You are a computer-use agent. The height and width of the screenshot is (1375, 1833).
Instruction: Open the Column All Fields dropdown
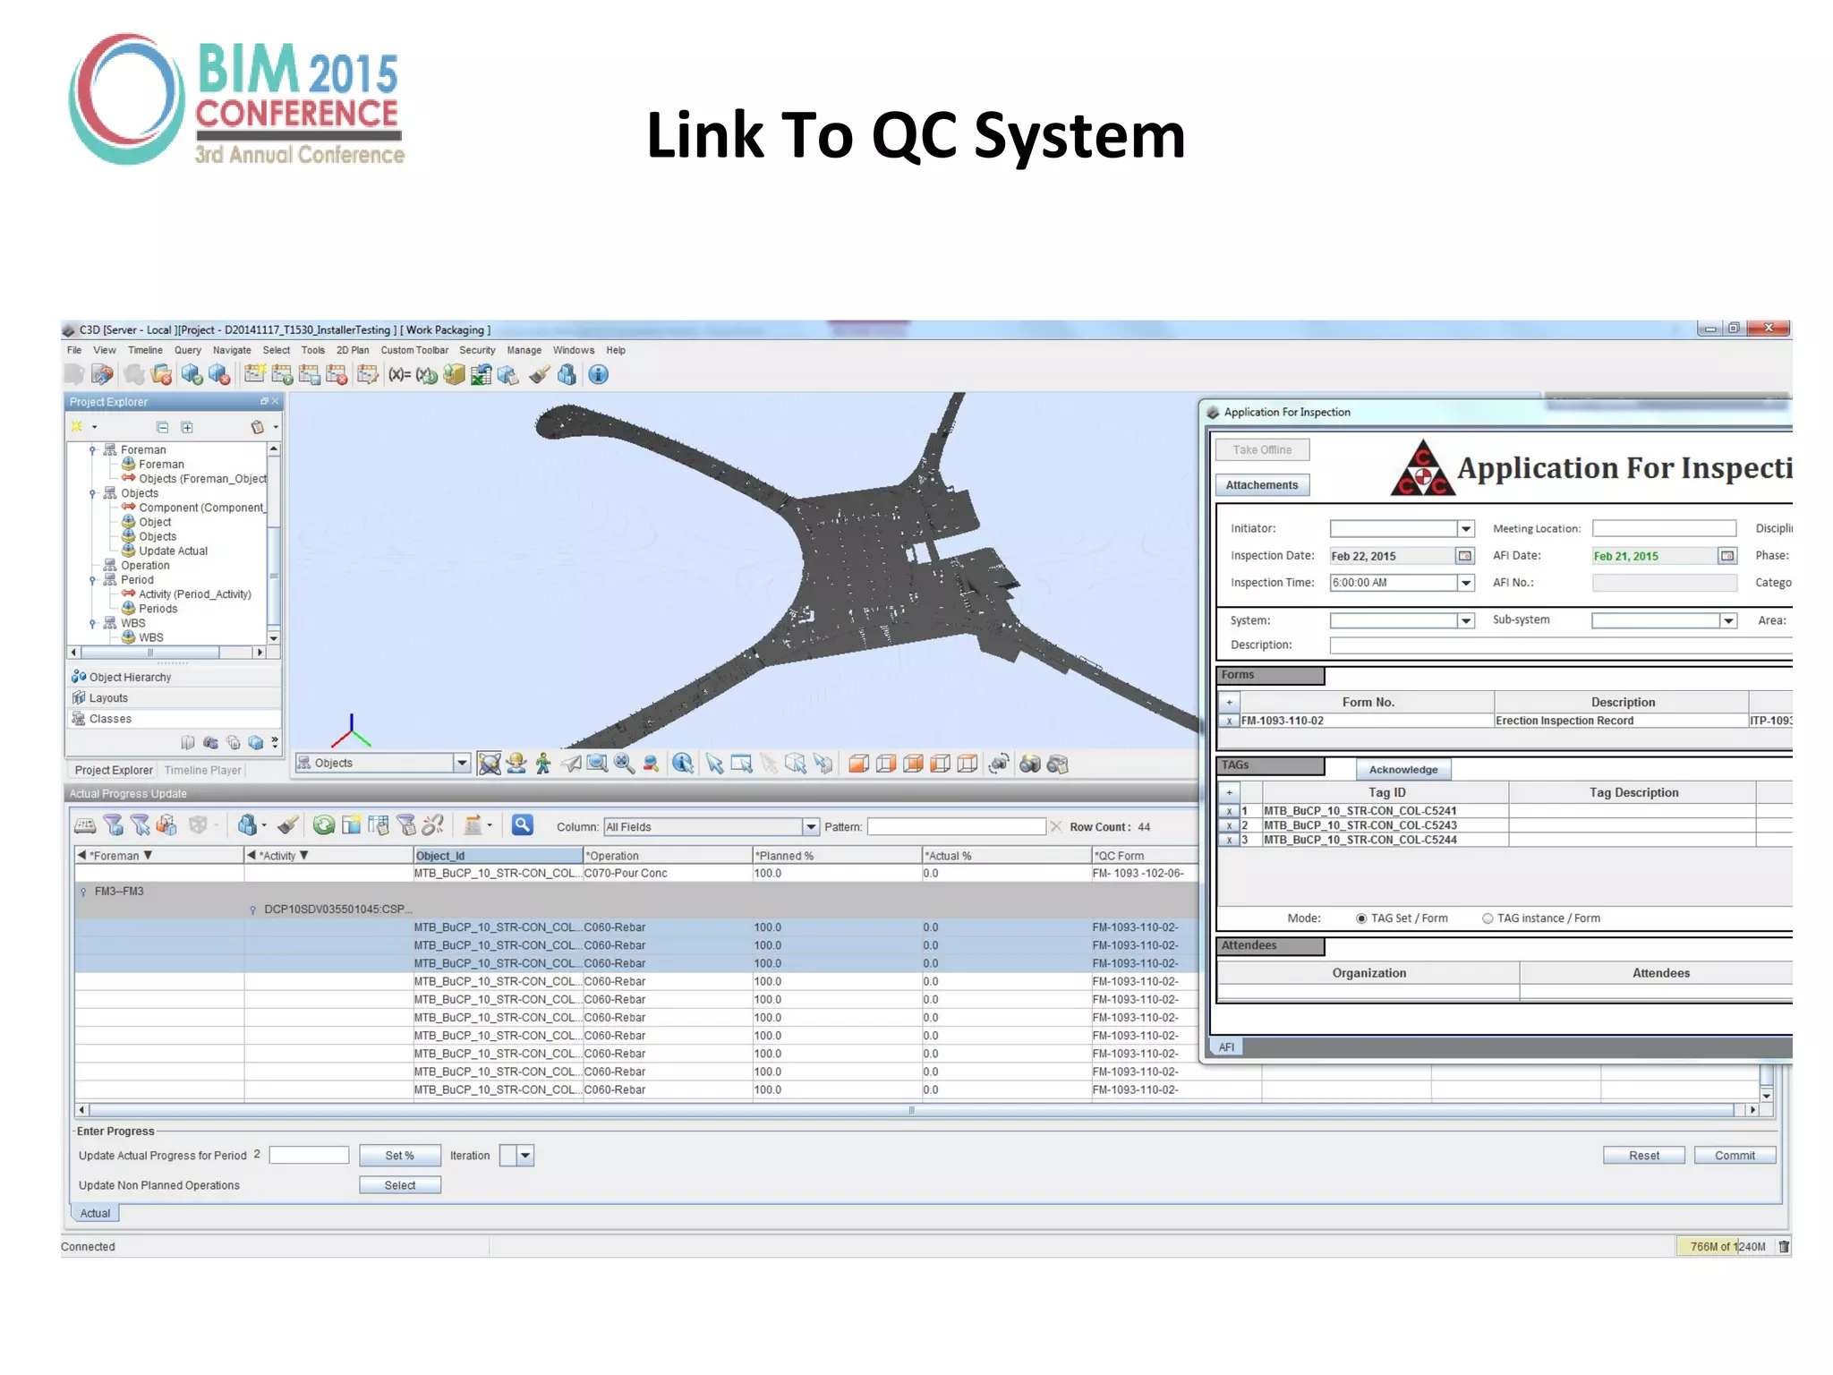[x=810, y=827]
